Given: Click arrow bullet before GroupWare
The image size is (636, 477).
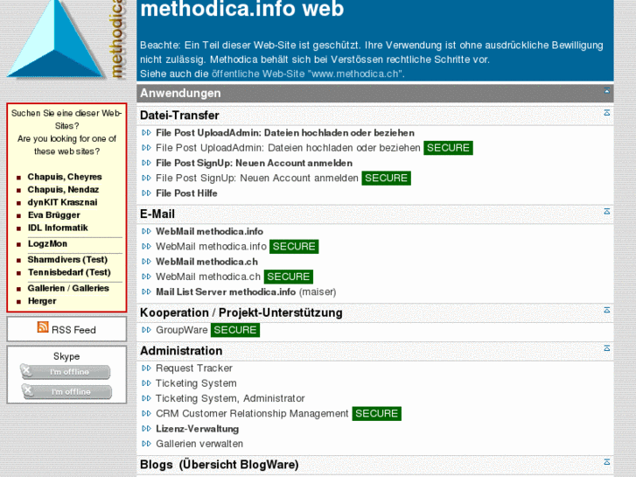Looking at the screenshot, I should [x=146, y=330].
